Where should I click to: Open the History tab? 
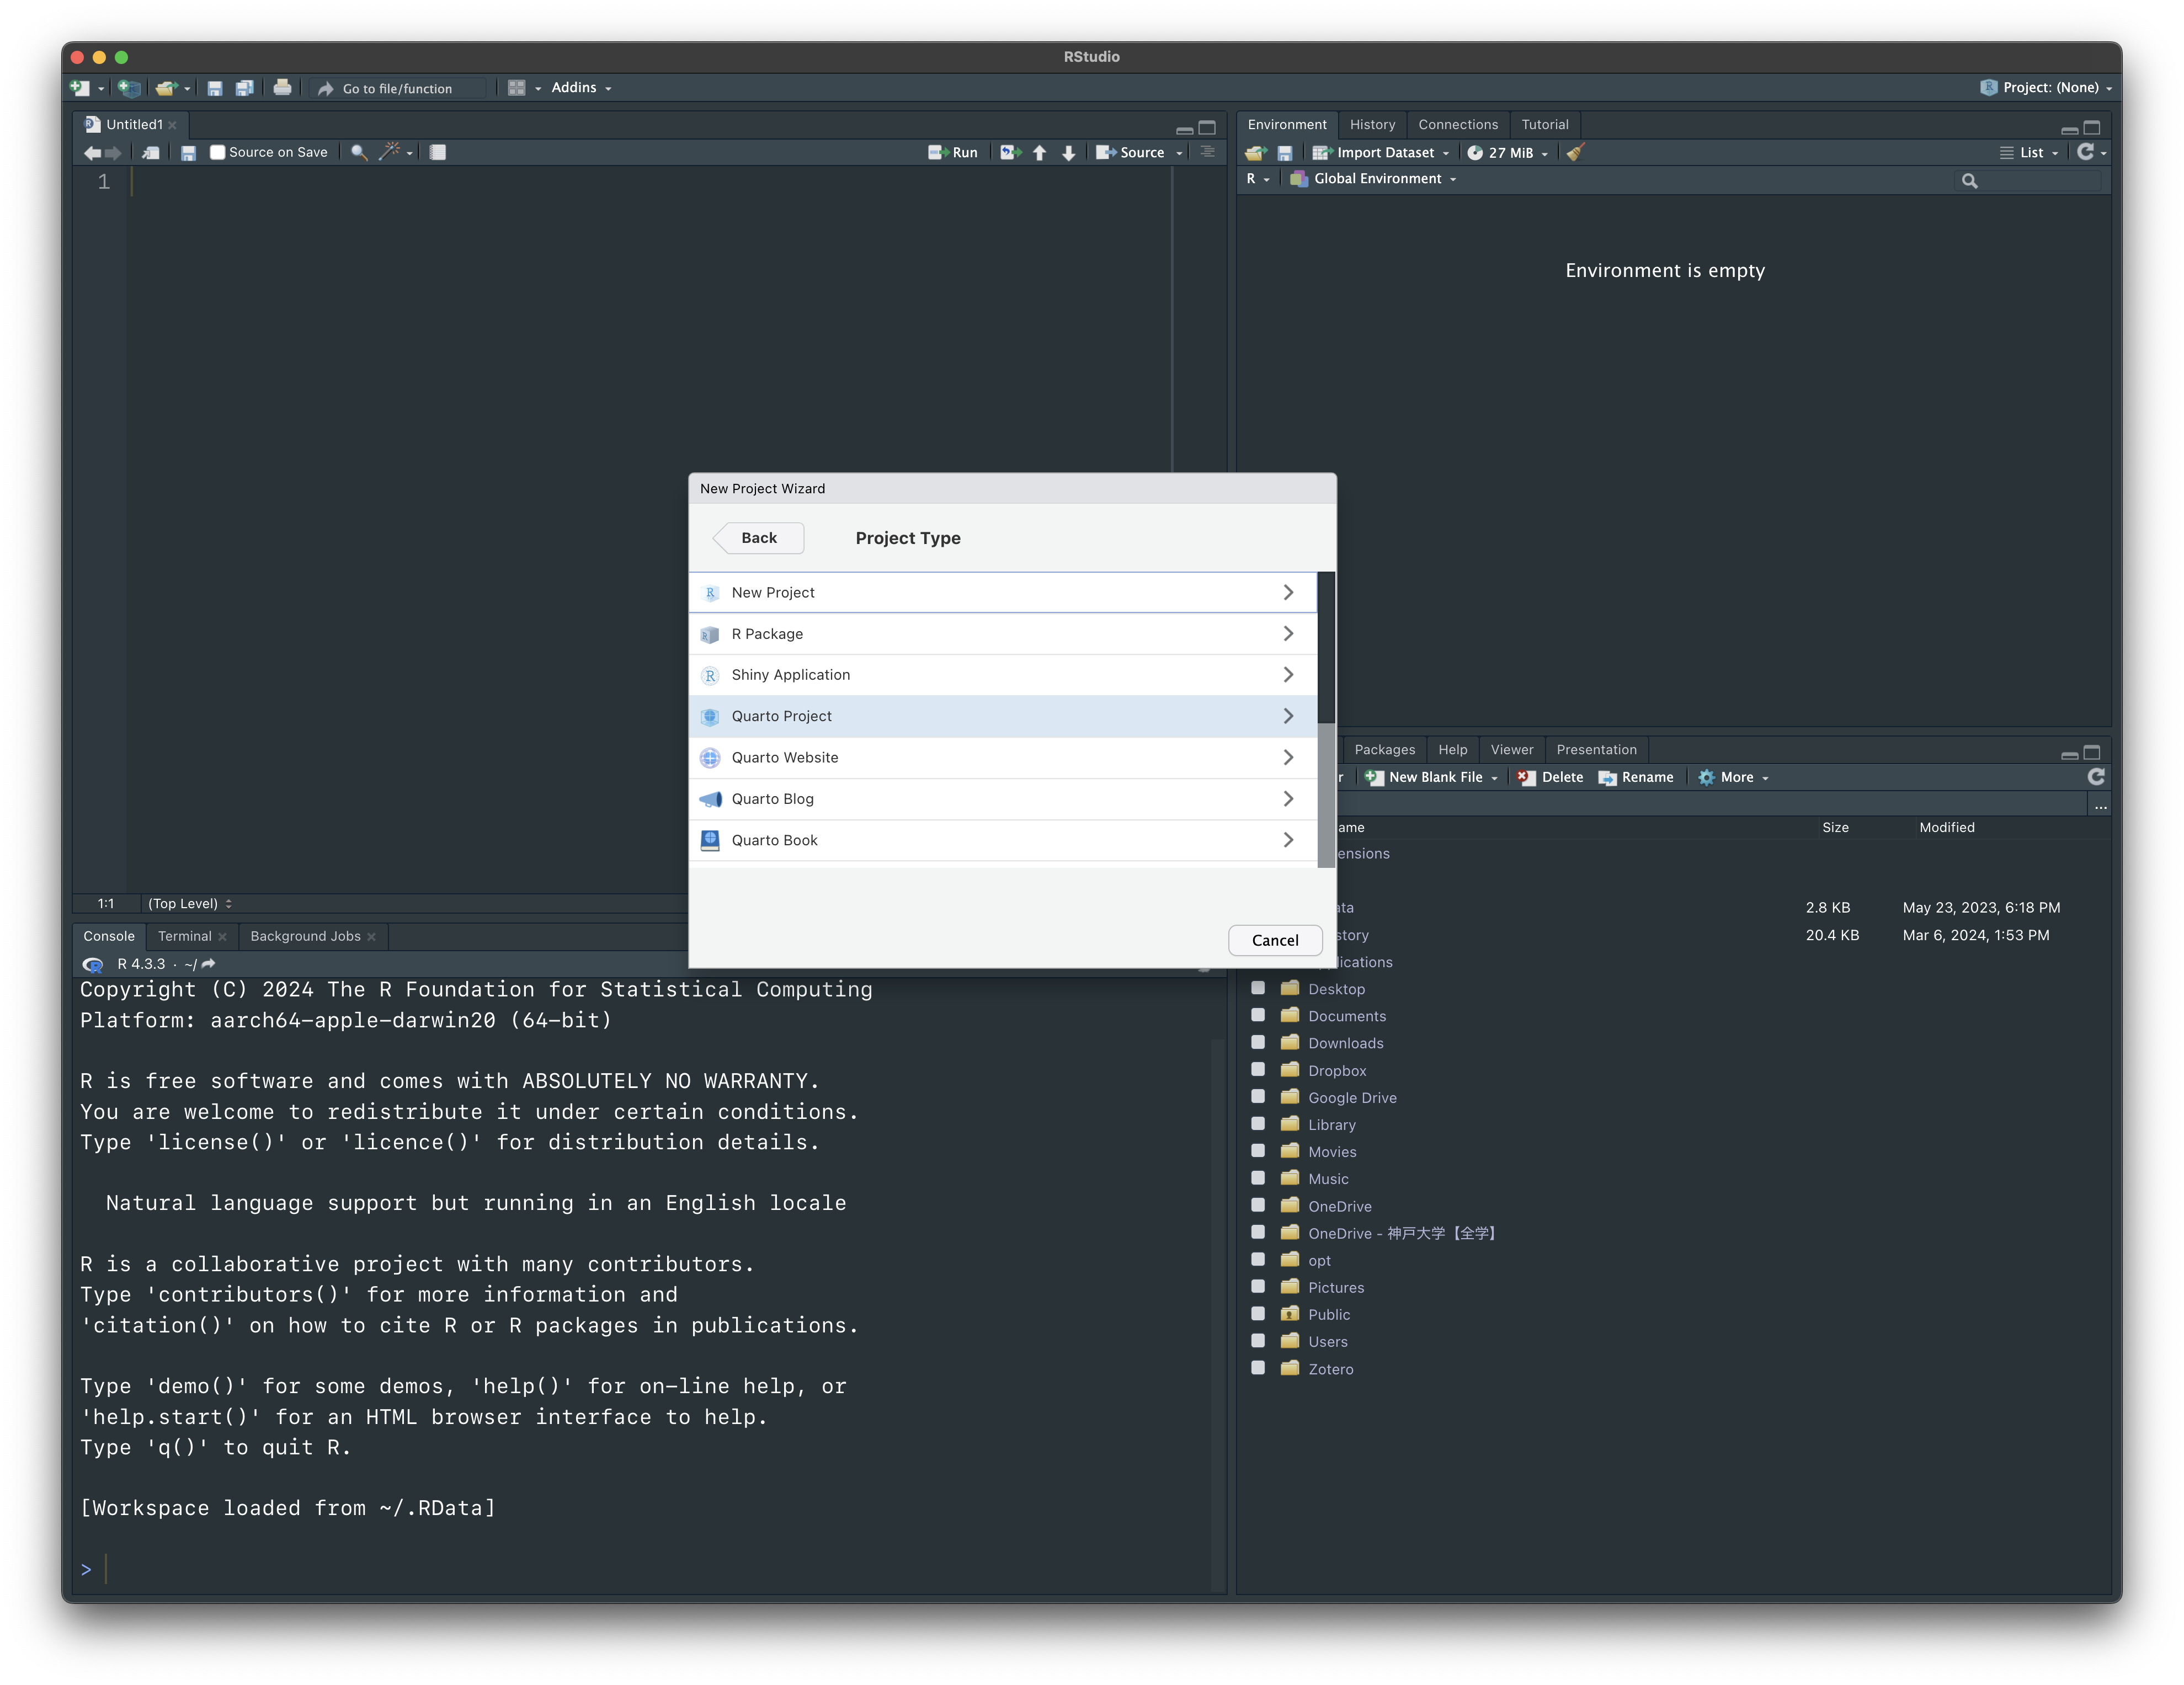tap(1372, 125)
